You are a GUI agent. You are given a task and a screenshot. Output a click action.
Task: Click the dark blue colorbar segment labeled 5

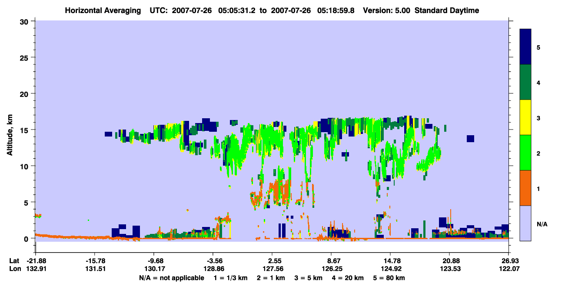pyautogui.click(x=525, y=47)
